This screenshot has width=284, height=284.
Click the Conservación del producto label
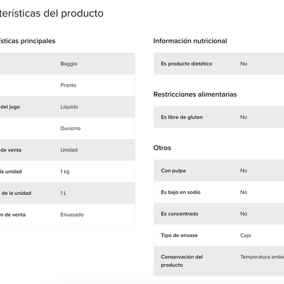(x=182, y=261)
